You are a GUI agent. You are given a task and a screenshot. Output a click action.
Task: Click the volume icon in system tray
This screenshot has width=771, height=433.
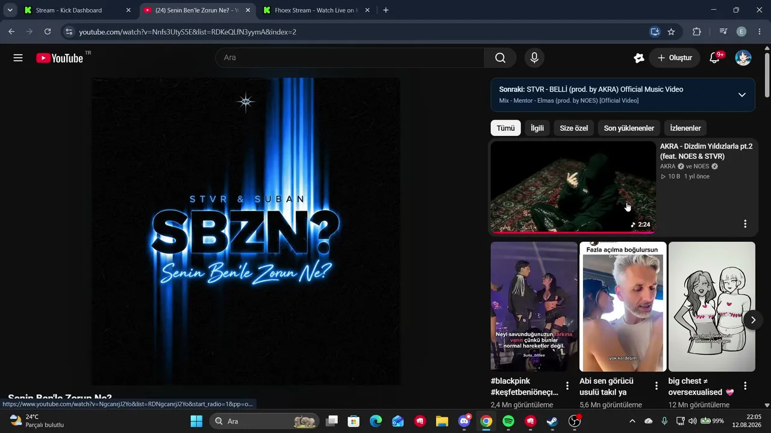(x=692, y=421)
